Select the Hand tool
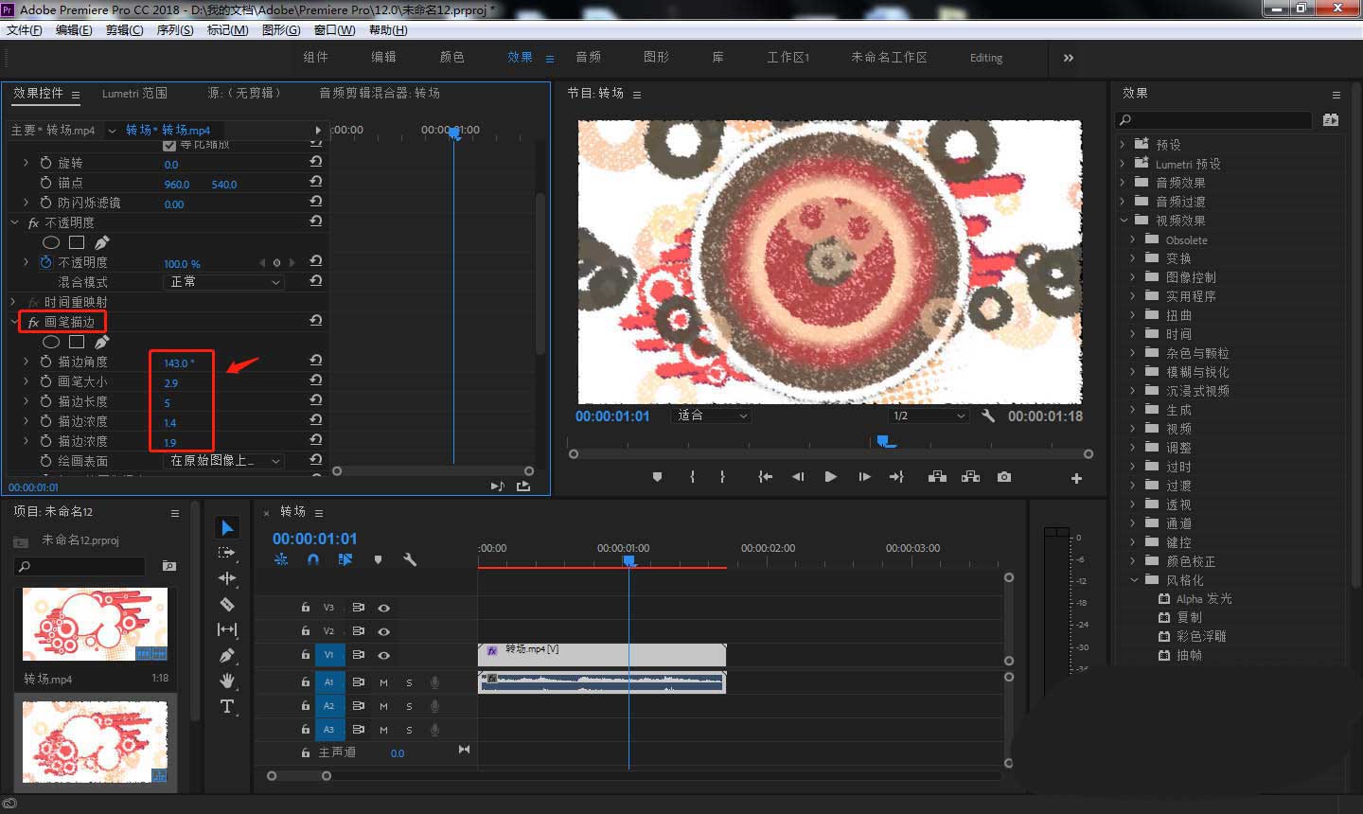The width and height of the screenshot is (1363, 814). coord(227,681)
